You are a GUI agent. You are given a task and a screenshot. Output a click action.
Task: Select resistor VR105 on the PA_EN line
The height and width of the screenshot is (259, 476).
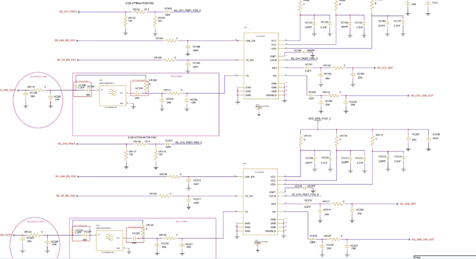tap(174, 60)
